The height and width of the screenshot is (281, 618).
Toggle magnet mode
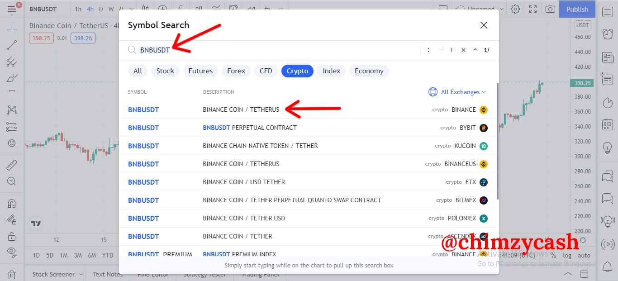click(x=12, y=203)
